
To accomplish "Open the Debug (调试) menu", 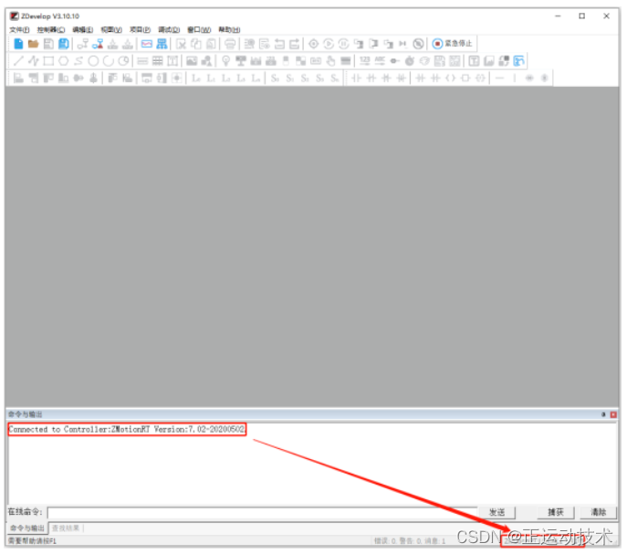I will coord(169,29).
